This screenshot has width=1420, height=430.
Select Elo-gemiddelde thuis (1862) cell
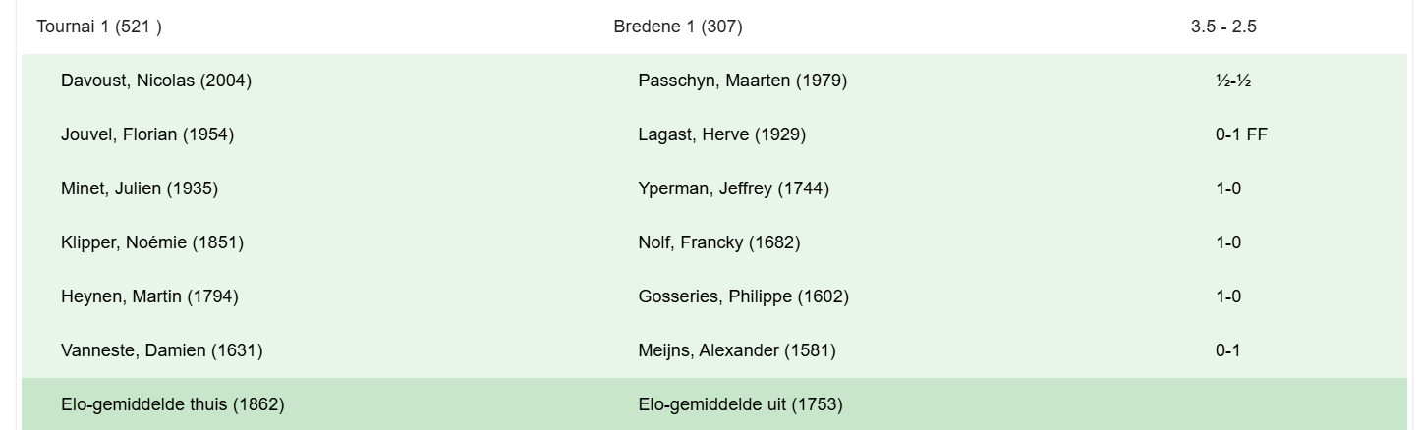173,404
